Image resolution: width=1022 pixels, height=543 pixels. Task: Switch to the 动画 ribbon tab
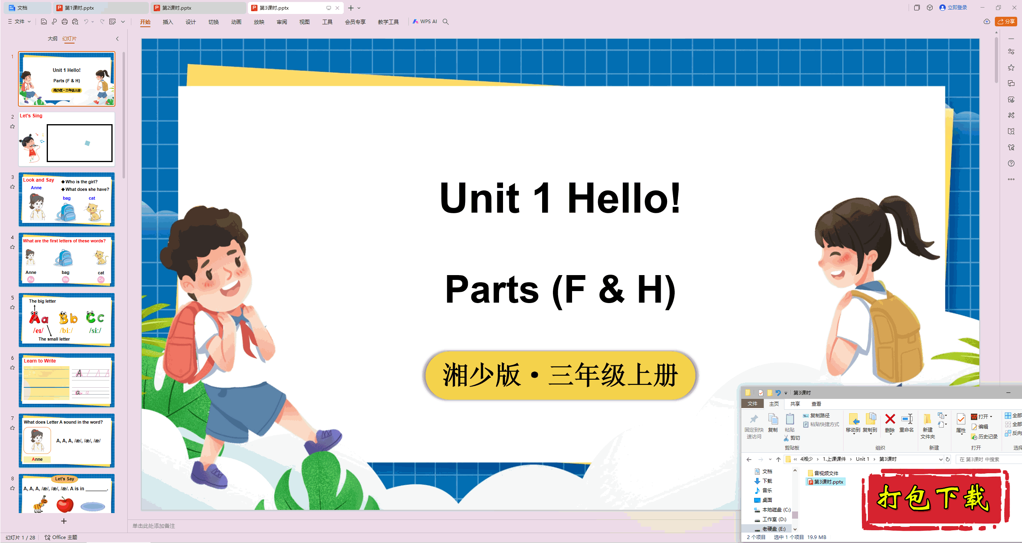pyautogui.click(x=236, y=22)
